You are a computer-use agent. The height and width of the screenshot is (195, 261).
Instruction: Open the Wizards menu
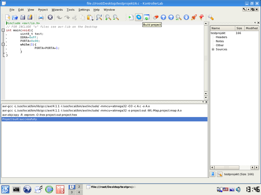pyautogui.click(x=57, y=10)
